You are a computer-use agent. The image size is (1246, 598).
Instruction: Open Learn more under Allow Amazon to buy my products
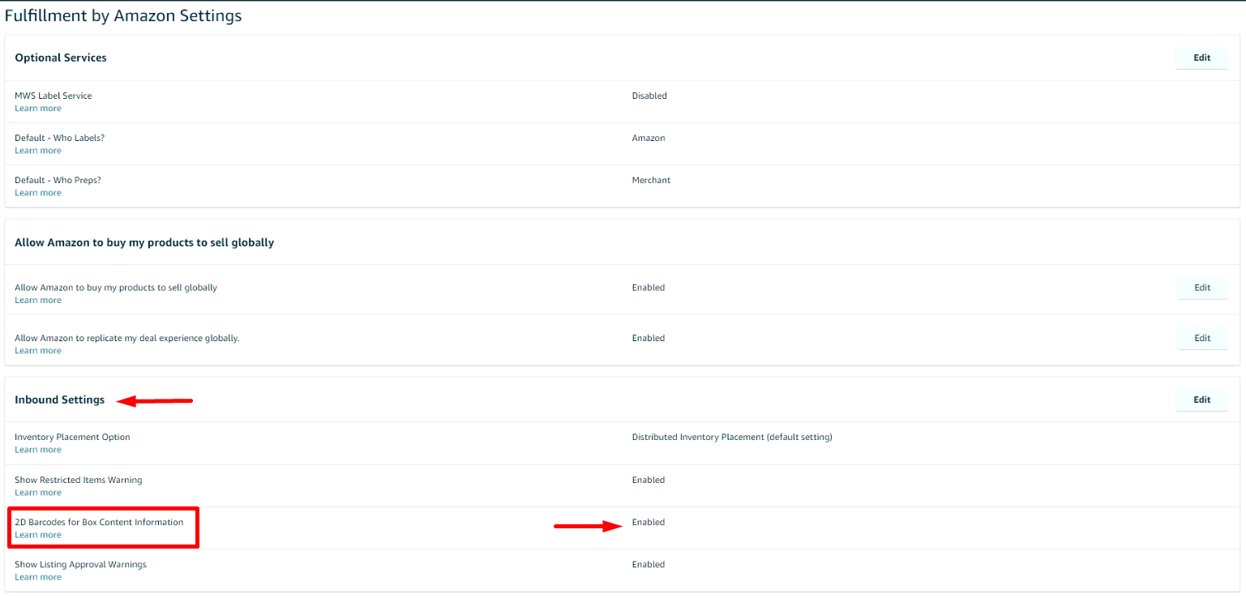37,300
